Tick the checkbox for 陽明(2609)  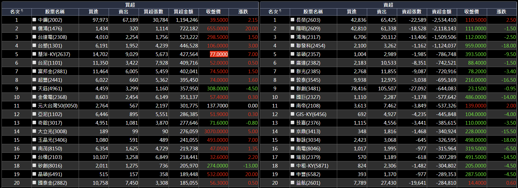[293, 28]
